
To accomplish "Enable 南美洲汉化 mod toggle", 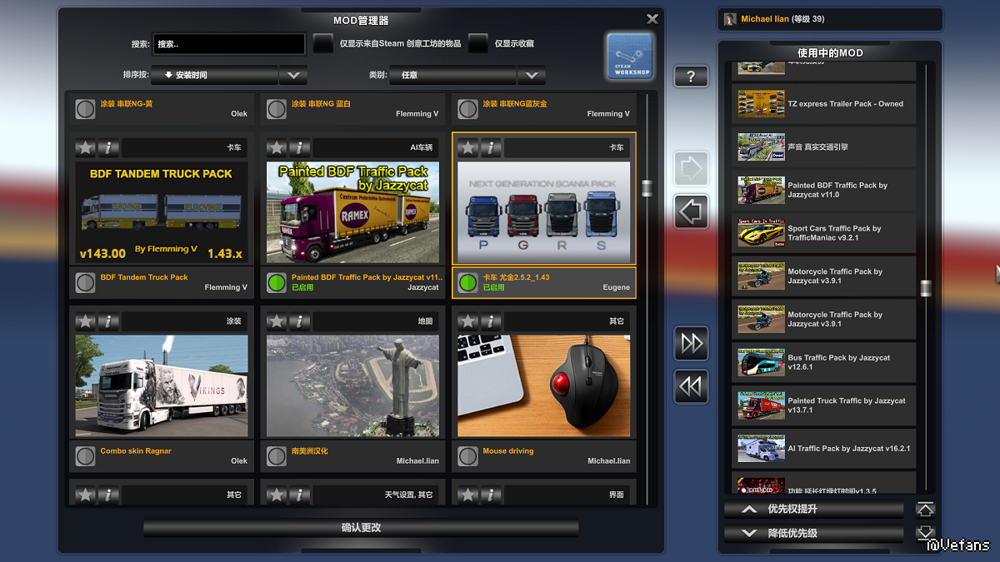I will (277, 456).
